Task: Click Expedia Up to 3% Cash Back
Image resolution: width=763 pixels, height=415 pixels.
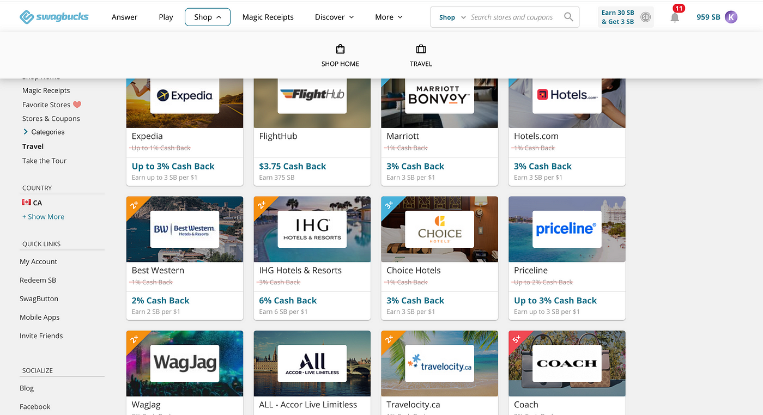Action: (x=173, y=166)
